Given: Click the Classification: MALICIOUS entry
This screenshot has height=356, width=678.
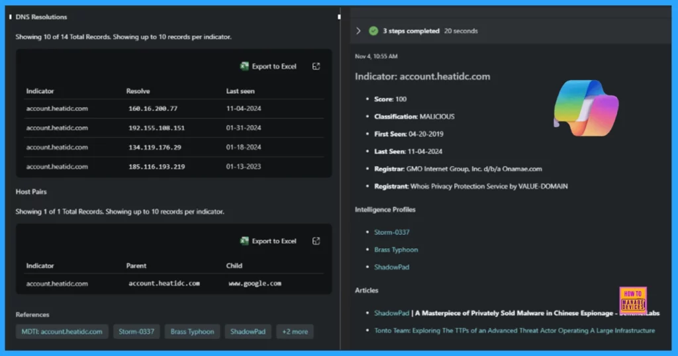Looking at the screenshot, I should 414,116.
